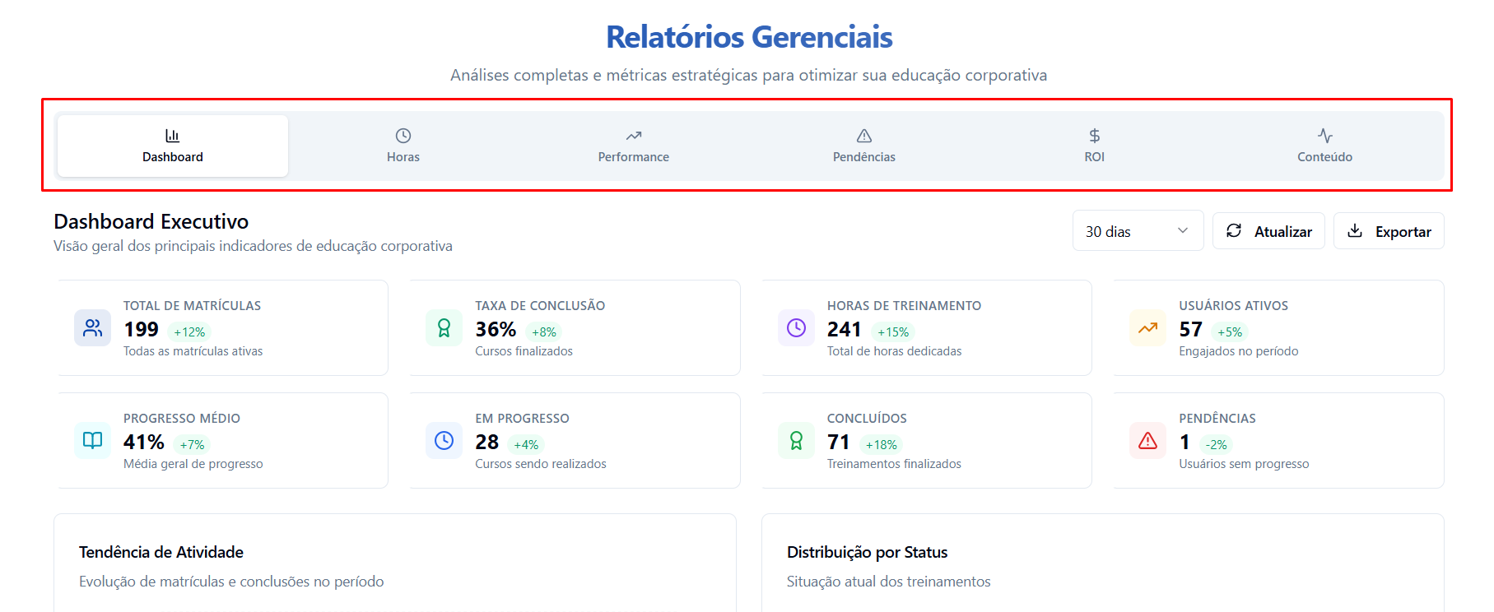
Task: Click the users icon in Total de Matrículas card
Action: [x=92, y=328]
